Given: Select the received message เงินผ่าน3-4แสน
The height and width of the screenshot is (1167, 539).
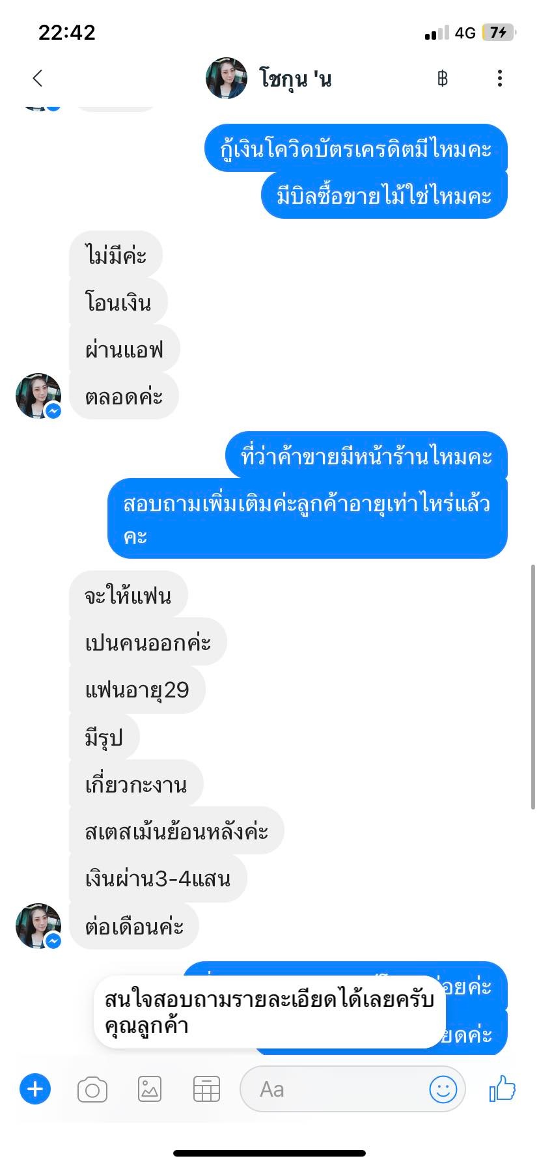Looking at the screenshot, I should [x=158, y=879].
